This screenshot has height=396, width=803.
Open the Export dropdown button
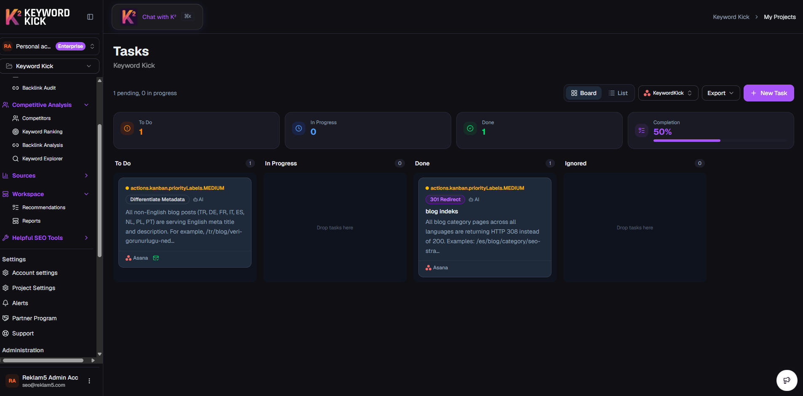pyautogui.click(x=720, y=93)
